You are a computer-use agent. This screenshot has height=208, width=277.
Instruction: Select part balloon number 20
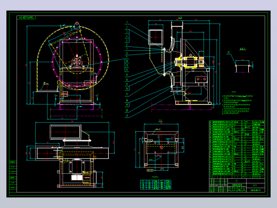[x=127, y=110]
